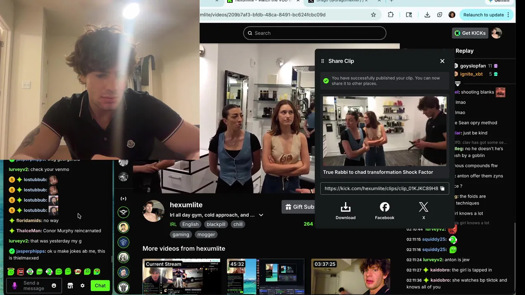Open chat settings gear icon
525x295 pixels.
tap(82, 286)
